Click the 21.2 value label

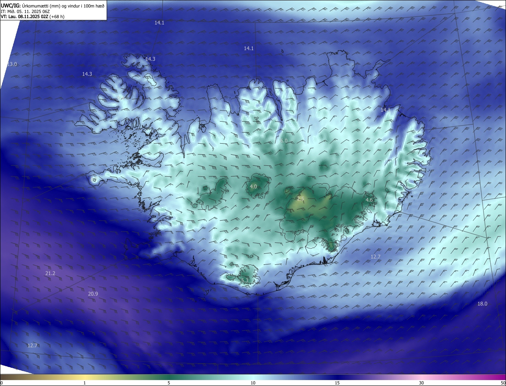point(50,273)
